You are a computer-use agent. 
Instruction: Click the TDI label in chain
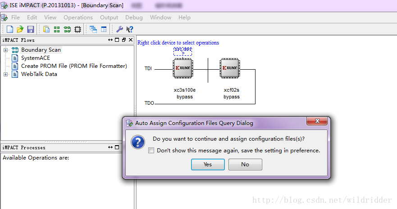[148, 68]
